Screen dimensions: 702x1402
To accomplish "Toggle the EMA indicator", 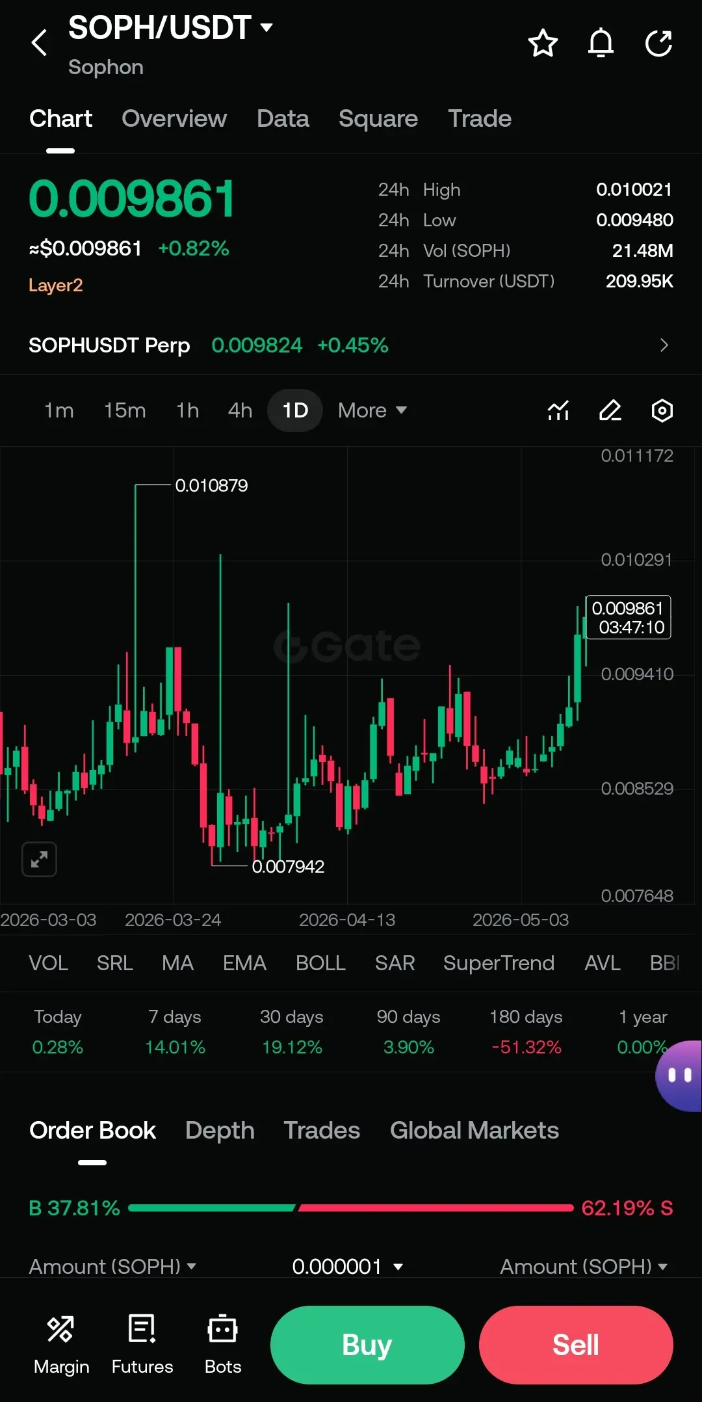I will pos(244,963).
